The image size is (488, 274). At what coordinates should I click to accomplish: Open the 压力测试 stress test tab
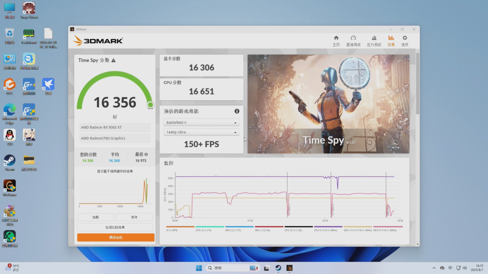pyautogui.click(x=374, y=41)
